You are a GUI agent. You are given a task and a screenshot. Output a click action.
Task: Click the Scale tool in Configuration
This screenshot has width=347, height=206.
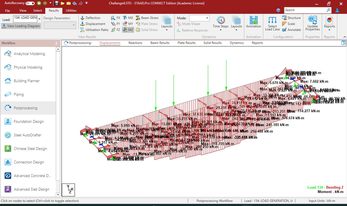pos(291,24)
